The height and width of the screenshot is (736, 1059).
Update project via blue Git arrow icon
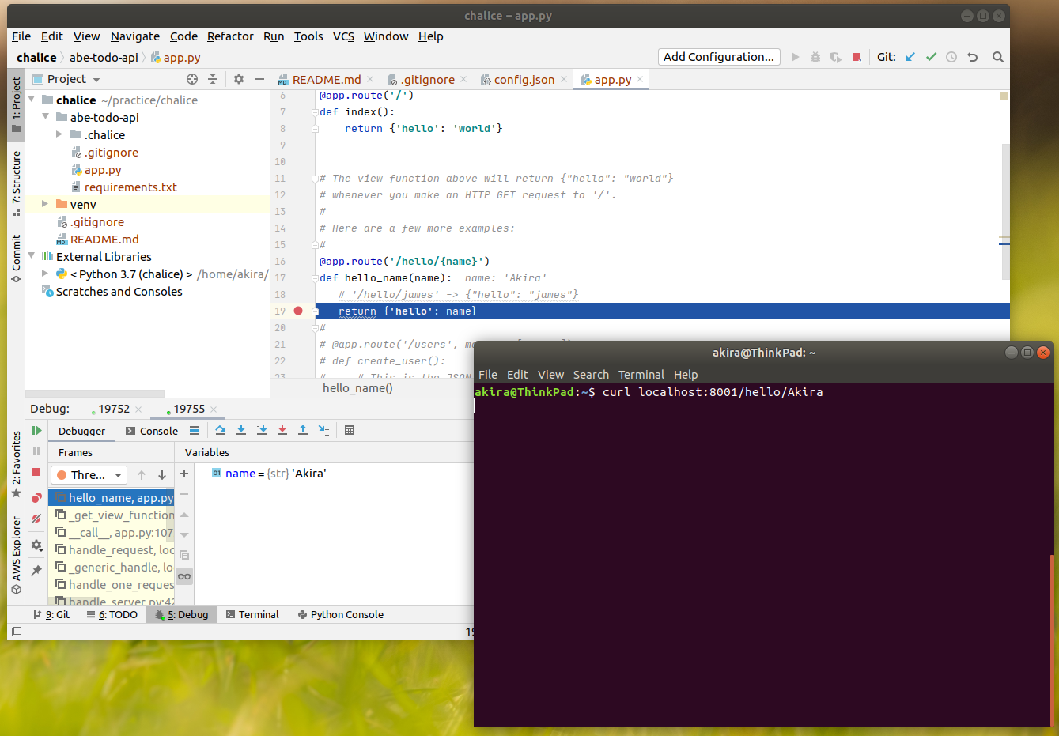(910, 56)
